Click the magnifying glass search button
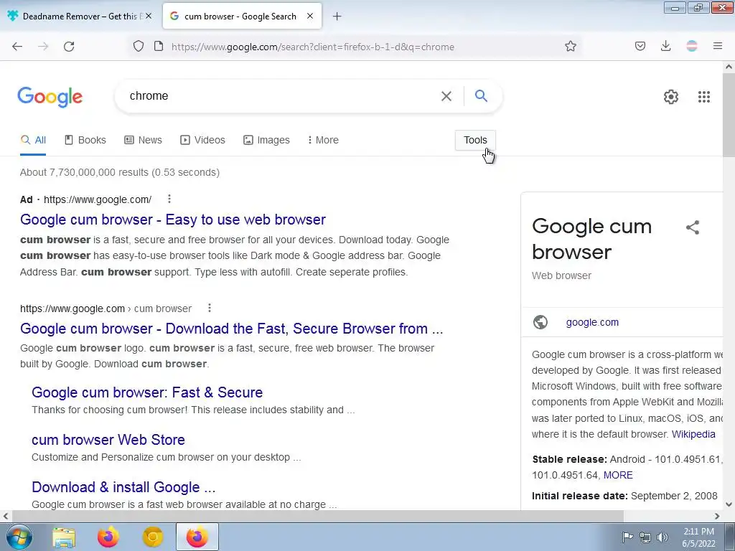The width and height of the screenshot is (735, 551). pos(481,96)
